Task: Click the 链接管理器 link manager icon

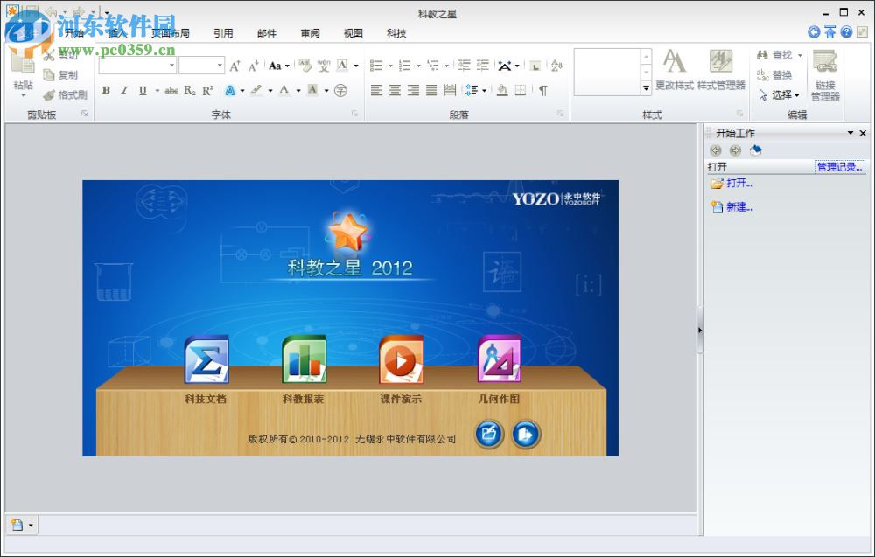Action: [824, 74]
